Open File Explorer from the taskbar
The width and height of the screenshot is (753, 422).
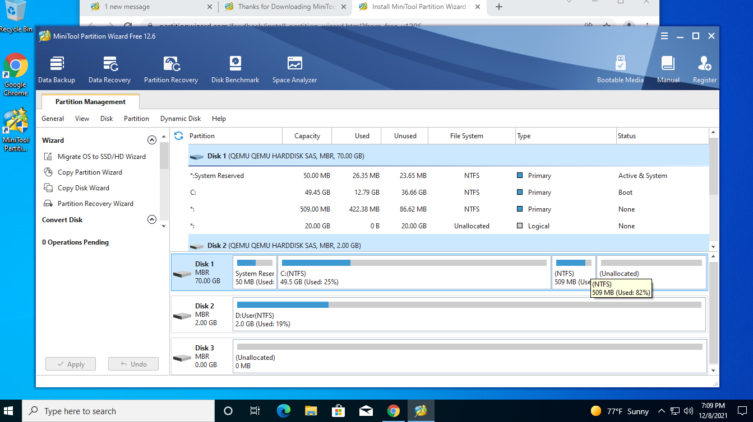coord(311,411)
